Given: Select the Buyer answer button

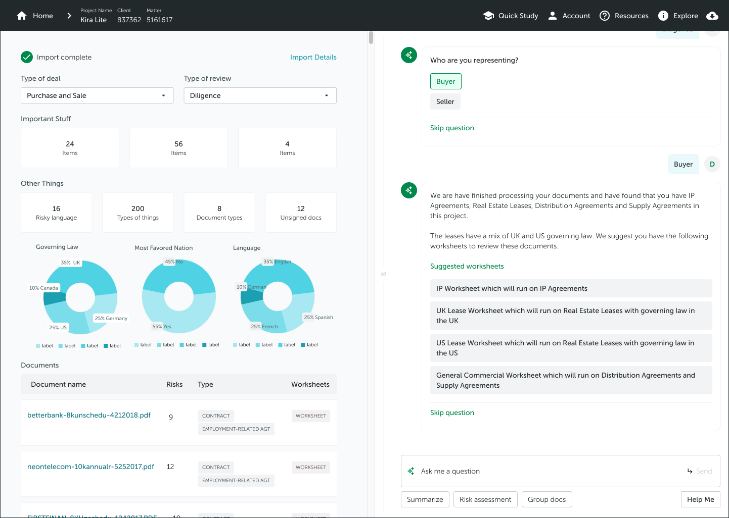Looking at the screenshot, I should (x=446, y=81).
